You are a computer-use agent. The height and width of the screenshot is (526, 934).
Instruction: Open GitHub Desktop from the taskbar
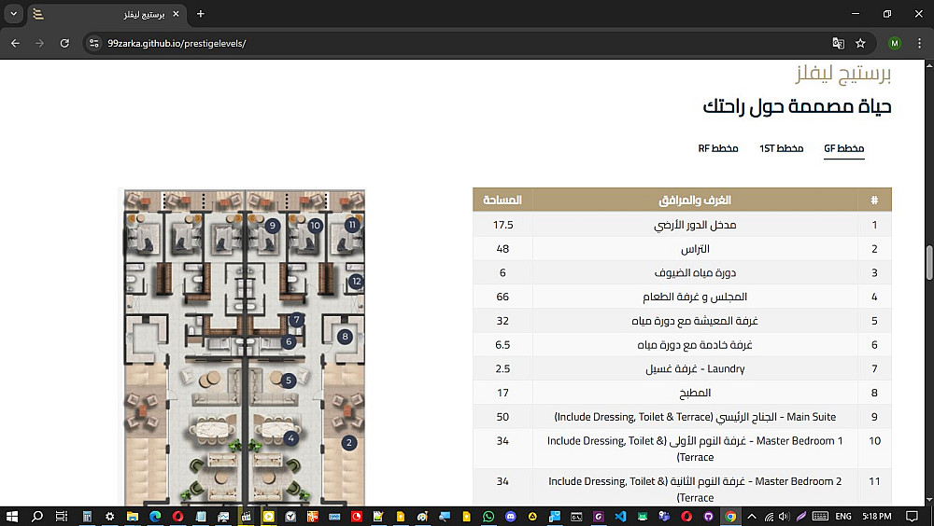[x=708, y=516]
